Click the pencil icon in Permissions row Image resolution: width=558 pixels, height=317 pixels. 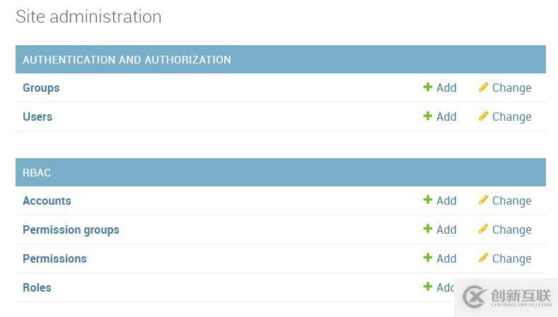[484, 258]
